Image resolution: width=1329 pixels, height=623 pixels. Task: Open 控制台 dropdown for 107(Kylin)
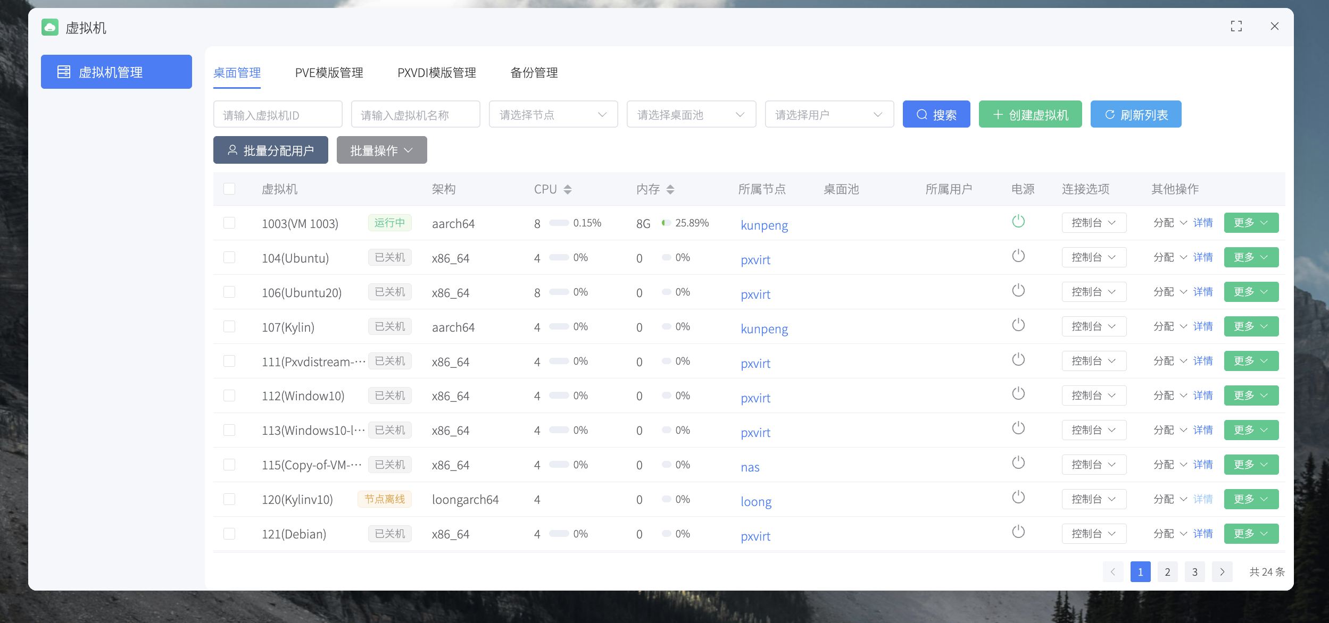[x=1094, y=326]
